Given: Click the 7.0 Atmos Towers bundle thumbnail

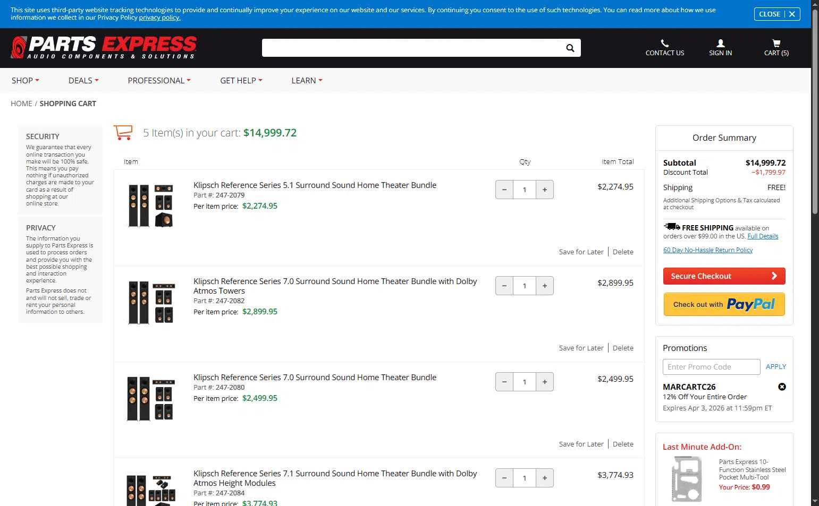Looking at the screenshot, I should 151,302.
